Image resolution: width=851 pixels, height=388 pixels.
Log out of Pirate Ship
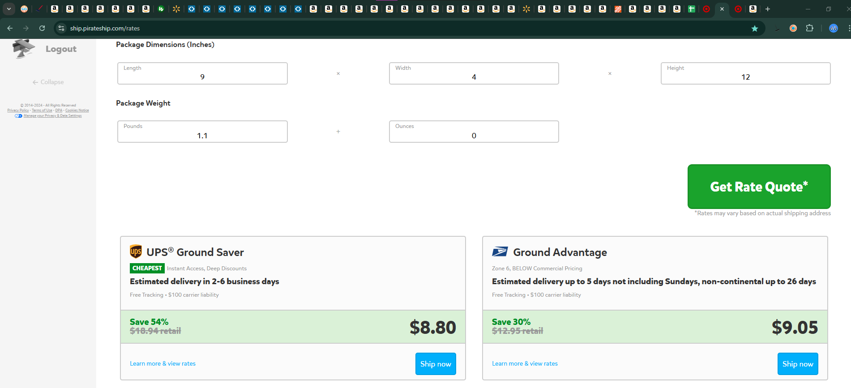pyautogui.click(x=61, y=49)
